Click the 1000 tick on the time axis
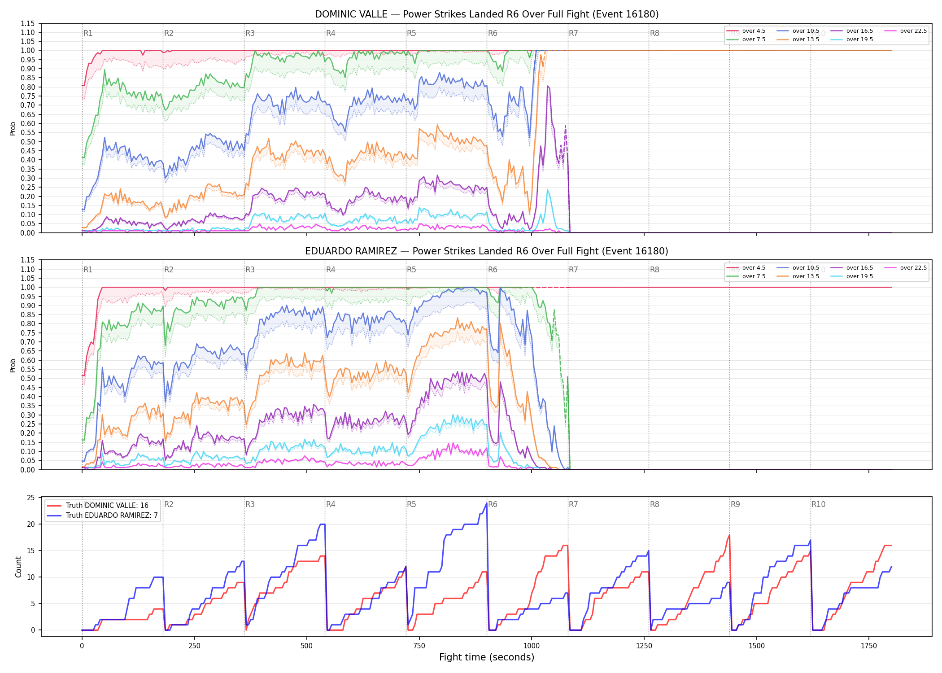This screenshot has height=673, width=942. tap(532, 646)
